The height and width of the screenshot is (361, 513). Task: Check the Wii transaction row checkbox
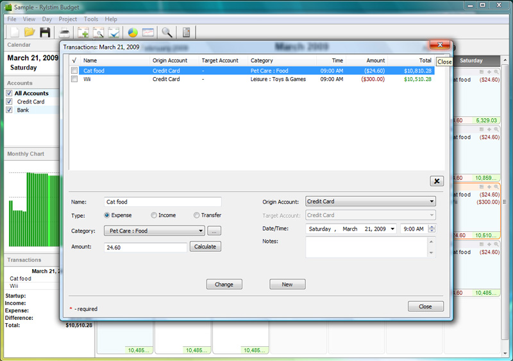[74, 79]
